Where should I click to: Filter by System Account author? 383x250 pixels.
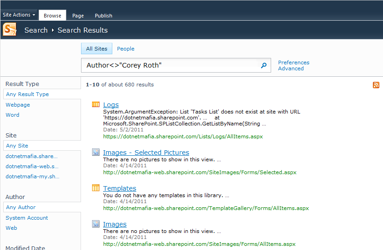coord(27,218)
